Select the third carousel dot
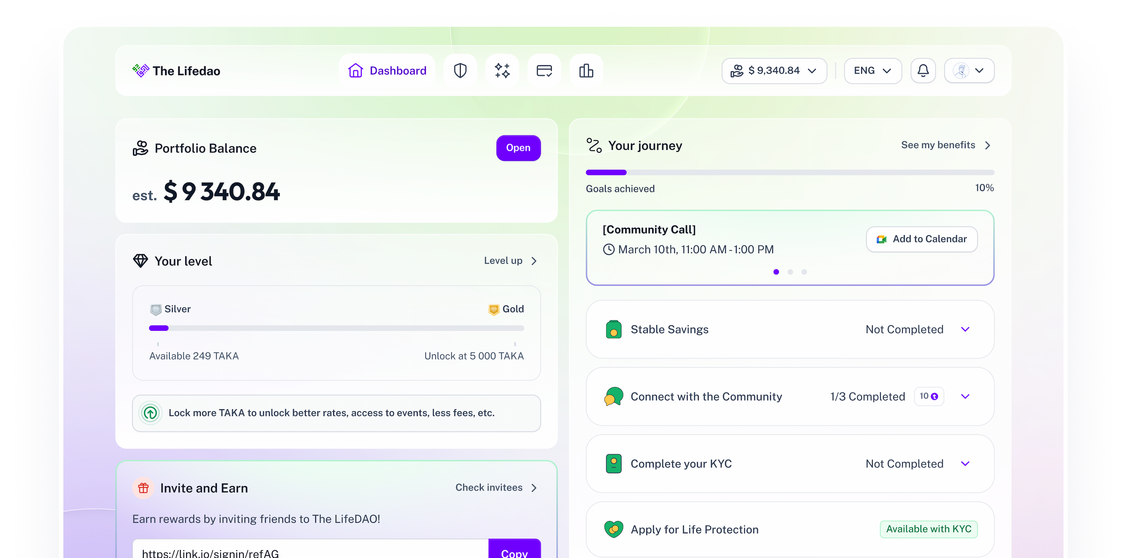Viewport: 1127px width, 558px height. [x=804, y=272]
